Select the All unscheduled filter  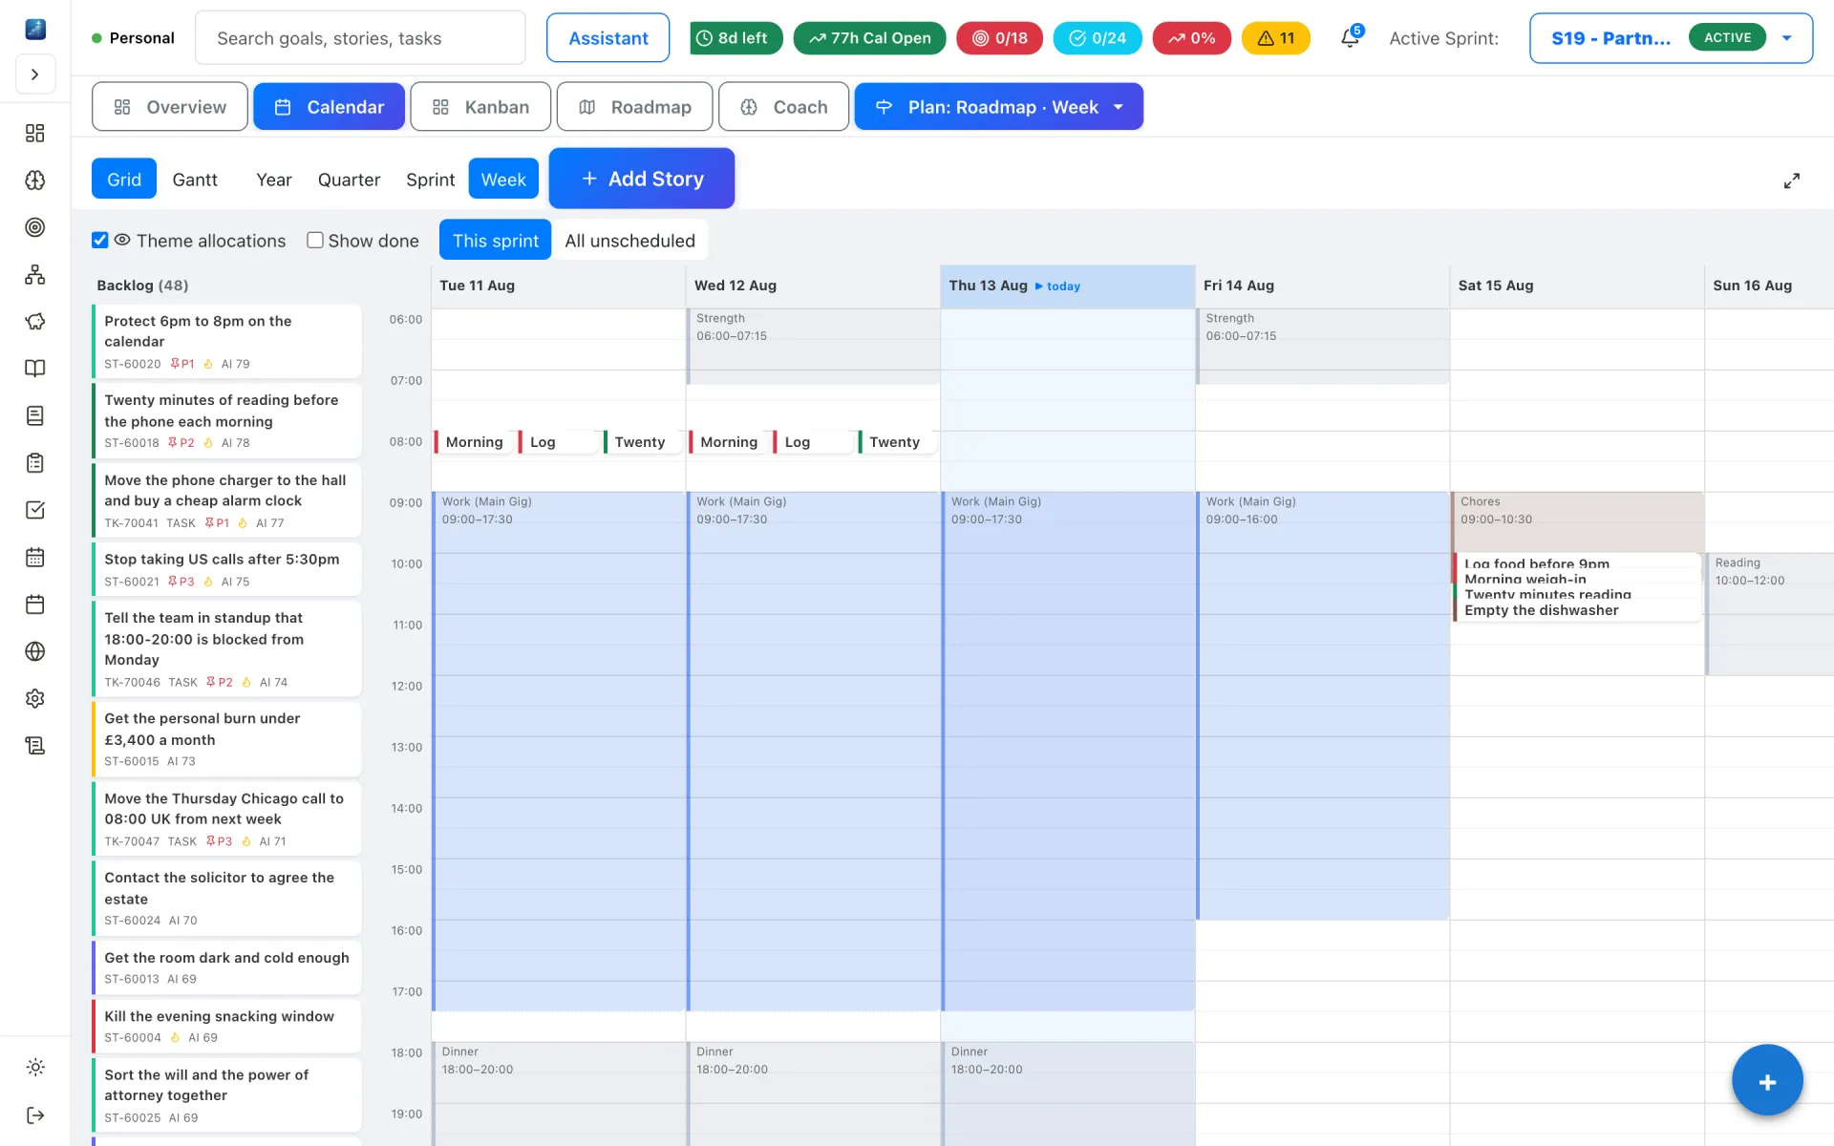pos(629,241)
